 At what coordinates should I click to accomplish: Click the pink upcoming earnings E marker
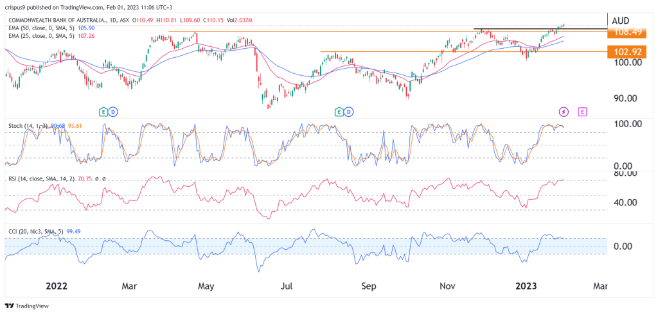(582, 112)
